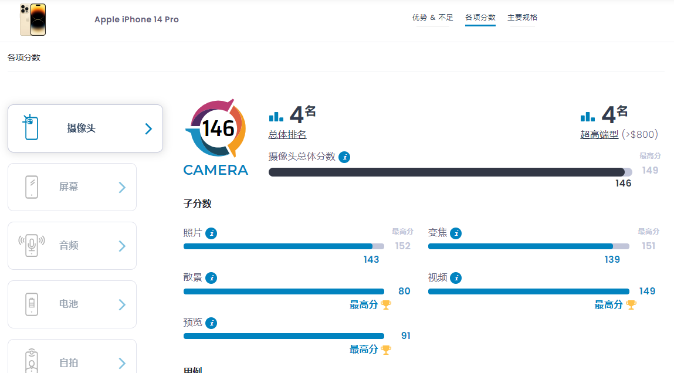Select the 摄像头 category card

coord(85,128)
